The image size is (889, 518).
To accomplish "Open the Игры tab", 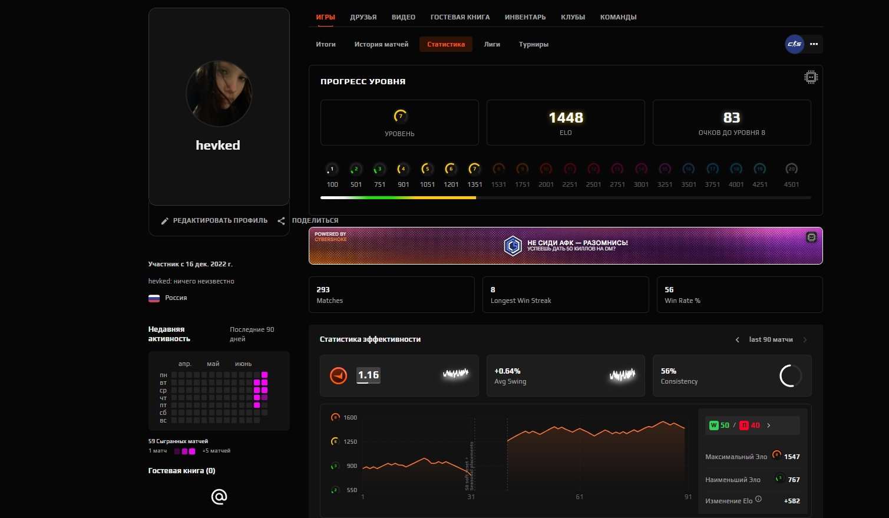I will pyautogui.click(x=326, y=17).
